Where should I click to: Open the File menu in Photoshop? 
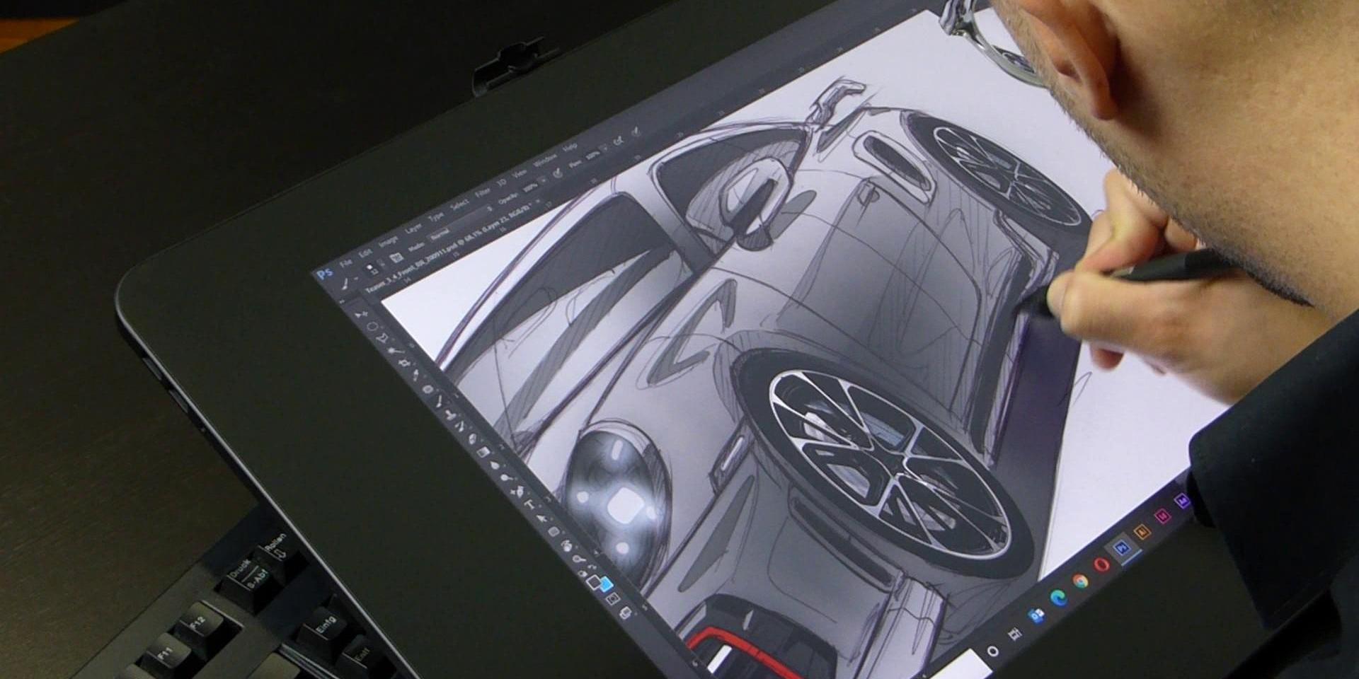pos(346,263)
